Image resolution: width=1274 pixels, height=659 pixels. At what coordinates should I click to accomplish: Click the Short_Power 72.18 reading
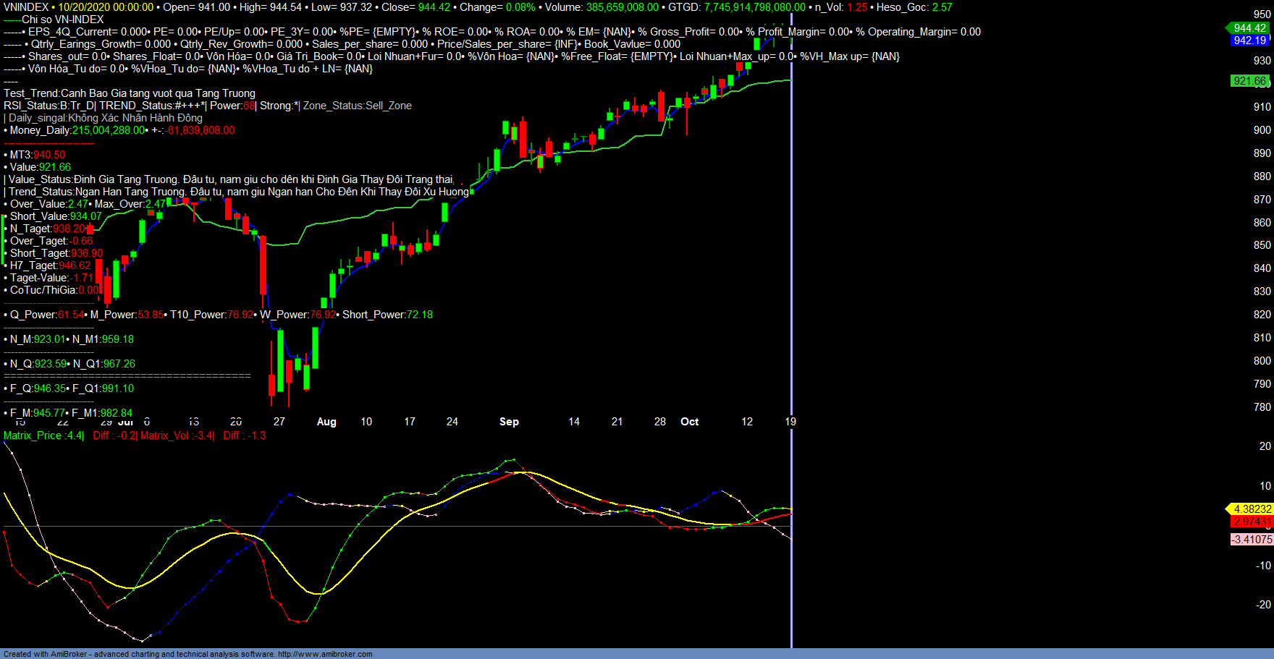pyautogui.click(x=387, y=315)
